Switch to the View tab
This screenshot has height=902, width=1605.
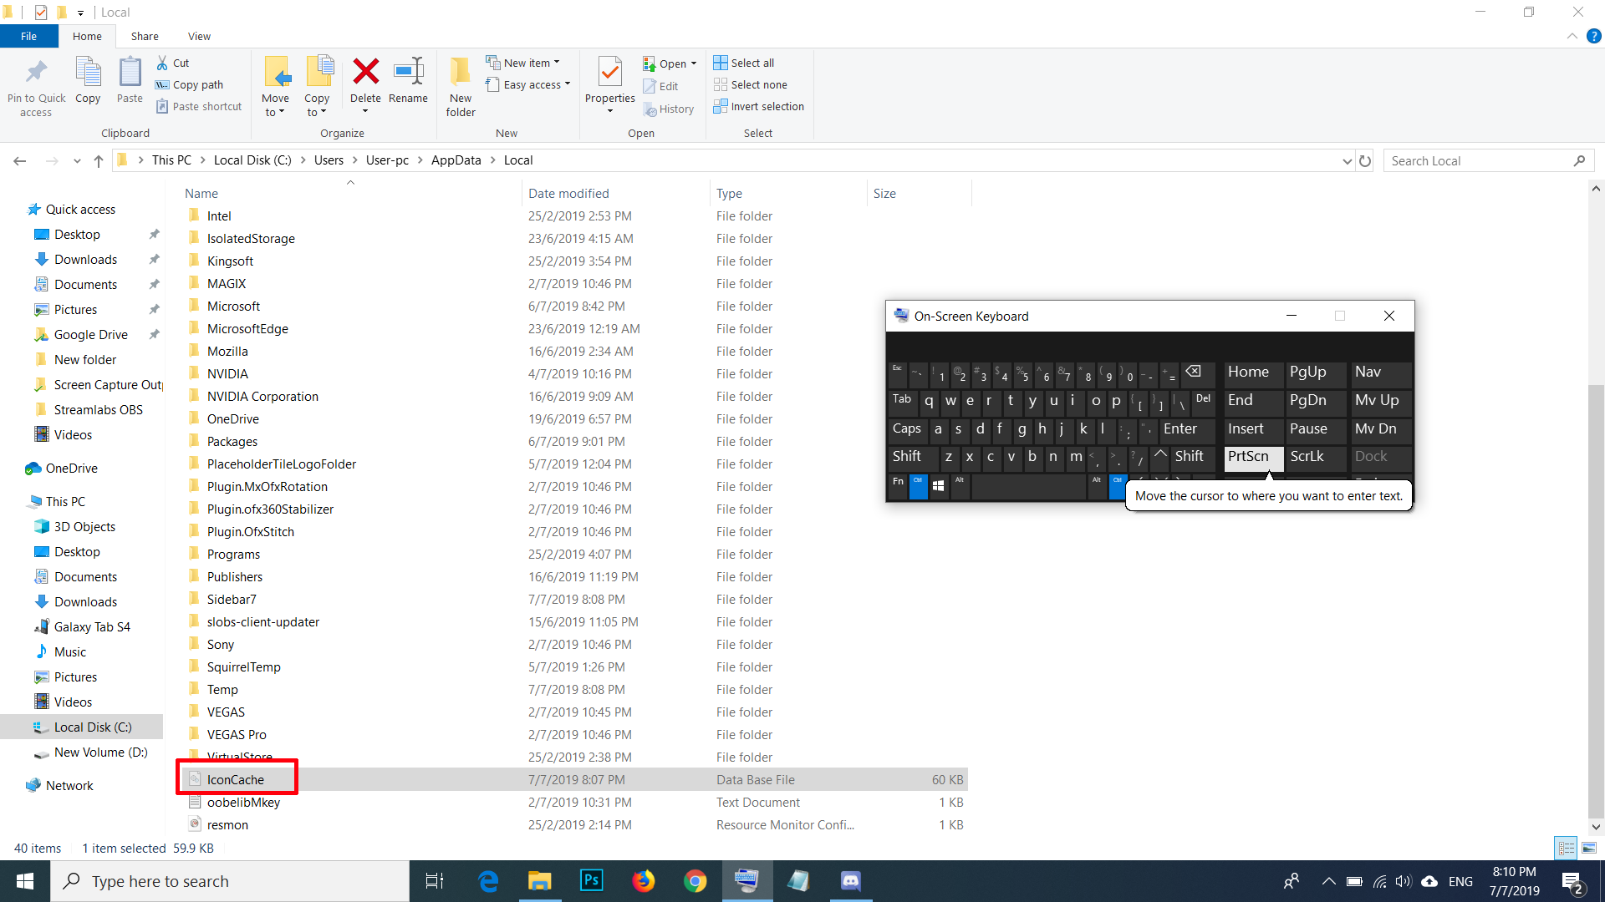pyautogui.click(x=198, y=36)
